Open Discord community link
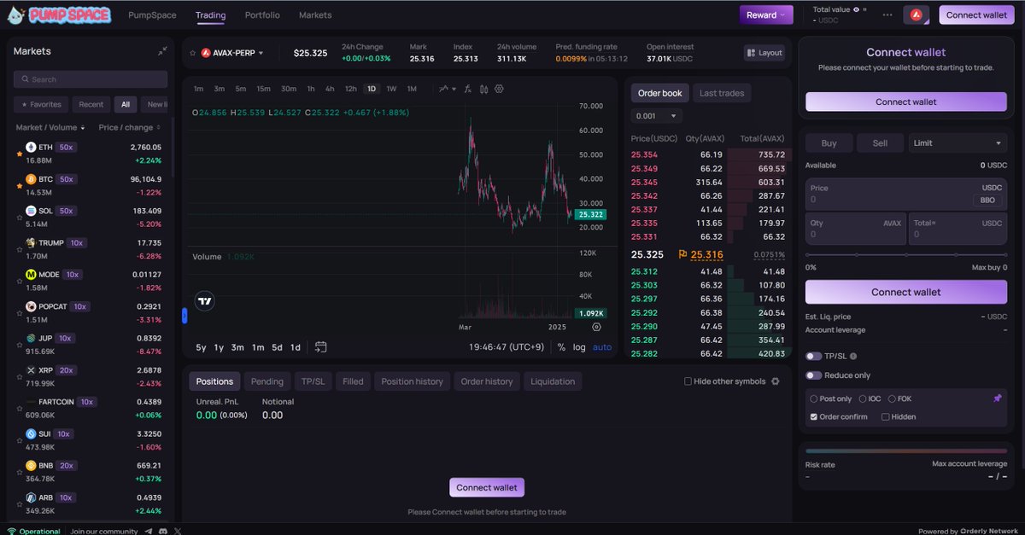 [163, 531]
